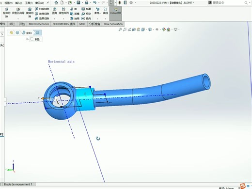
Task: Open the 窗口(W) menu
Action: pos(40,3)
